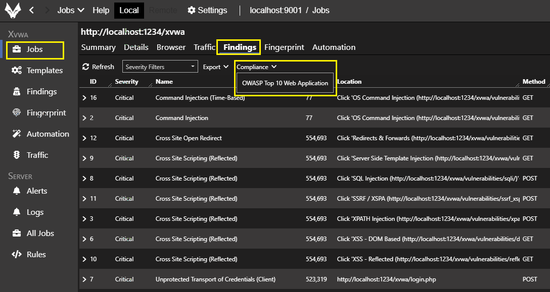Image resolution: width=550 pixels, height=292 pixels.
Task: Open All Jobs in the sidebar
Action: [x=40, y=233]
